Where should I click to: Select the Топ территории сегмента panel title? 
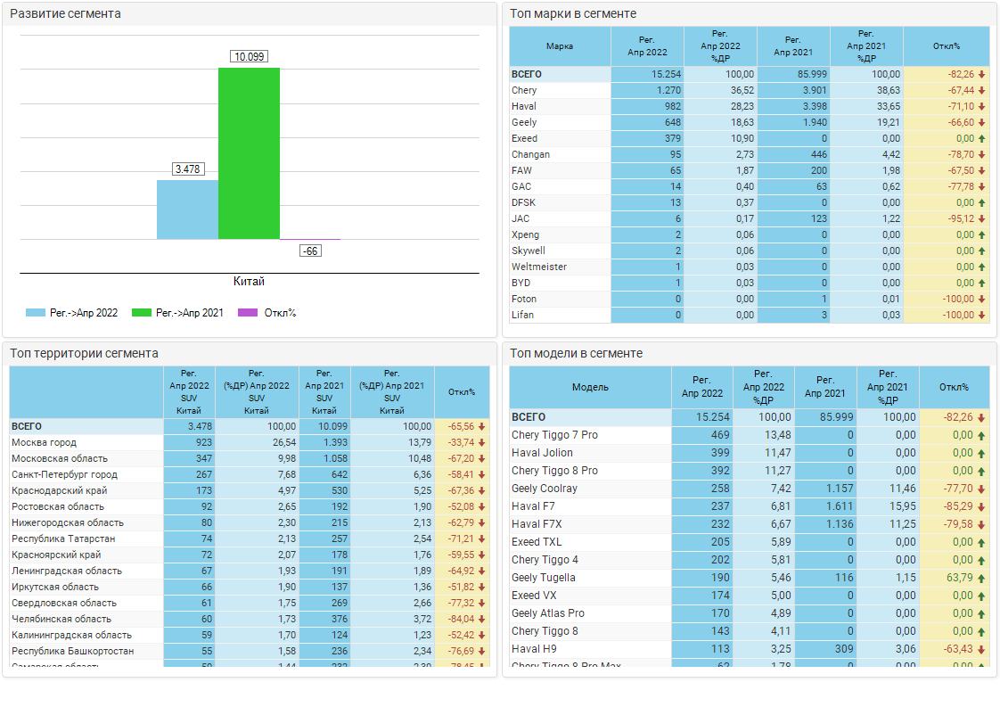(x=84, y=353)
